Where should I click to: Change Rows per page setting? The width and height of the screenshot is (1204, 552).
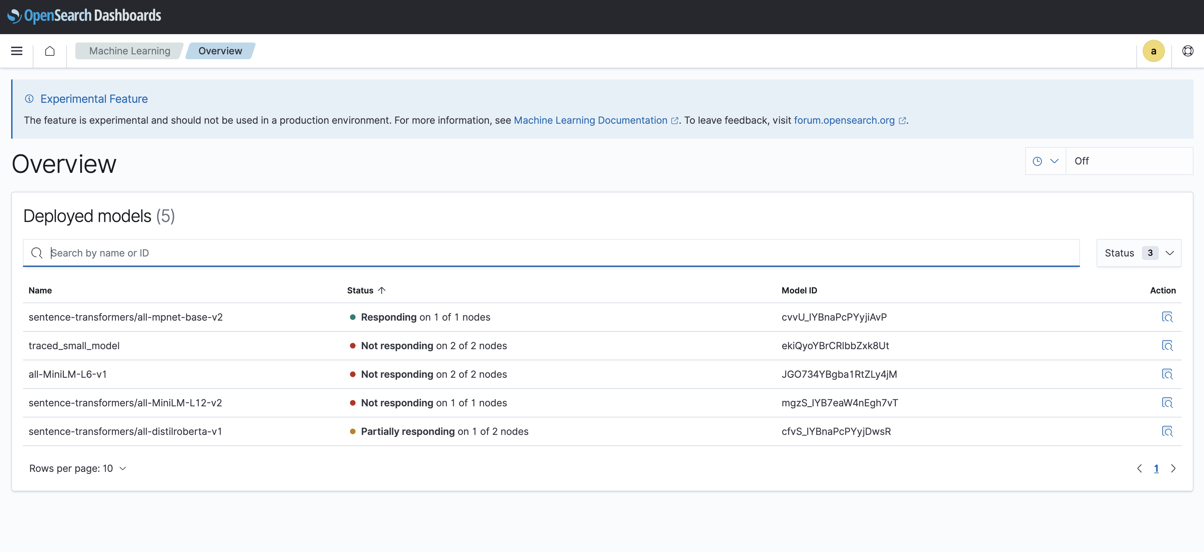78,468
